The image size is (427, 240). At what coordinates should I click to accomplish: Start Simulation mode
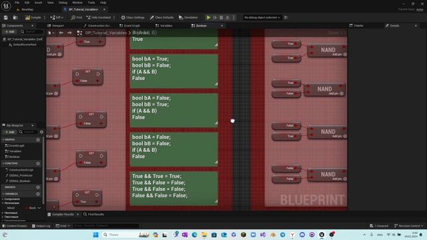[x=188, y=17]
